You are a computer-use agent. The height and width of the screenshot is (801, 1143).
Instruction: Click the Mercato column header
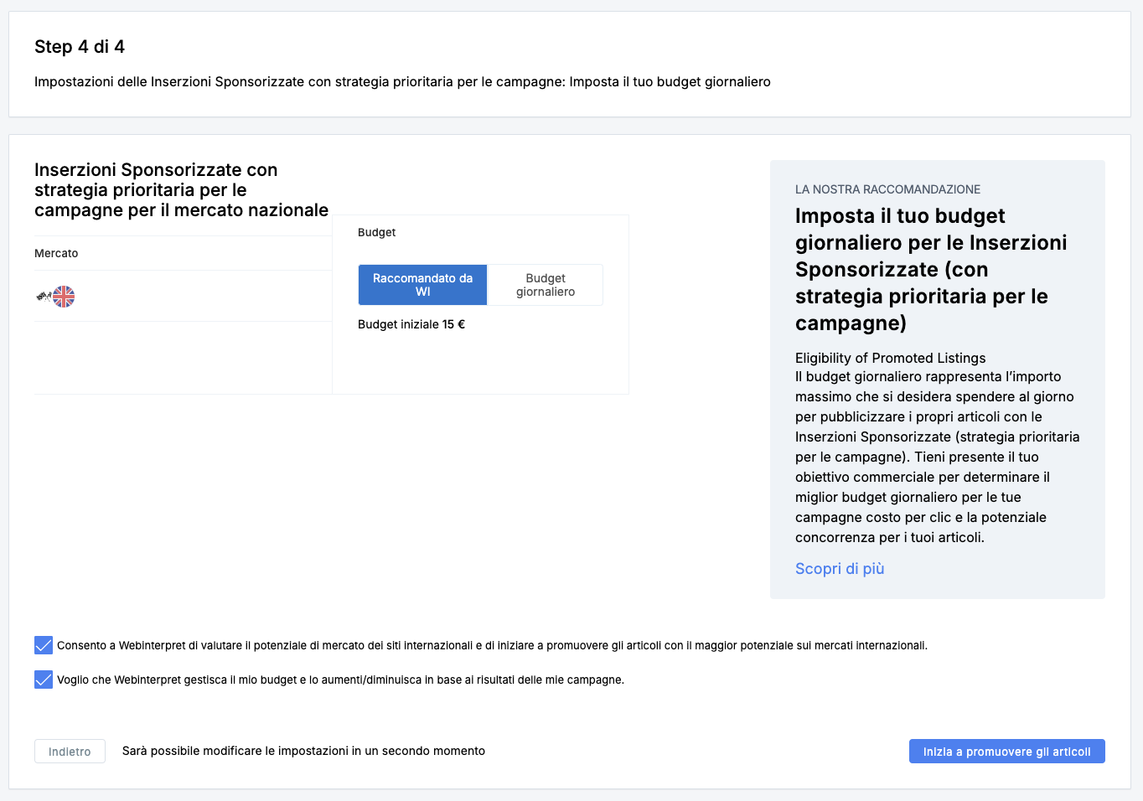pos(56,253)
